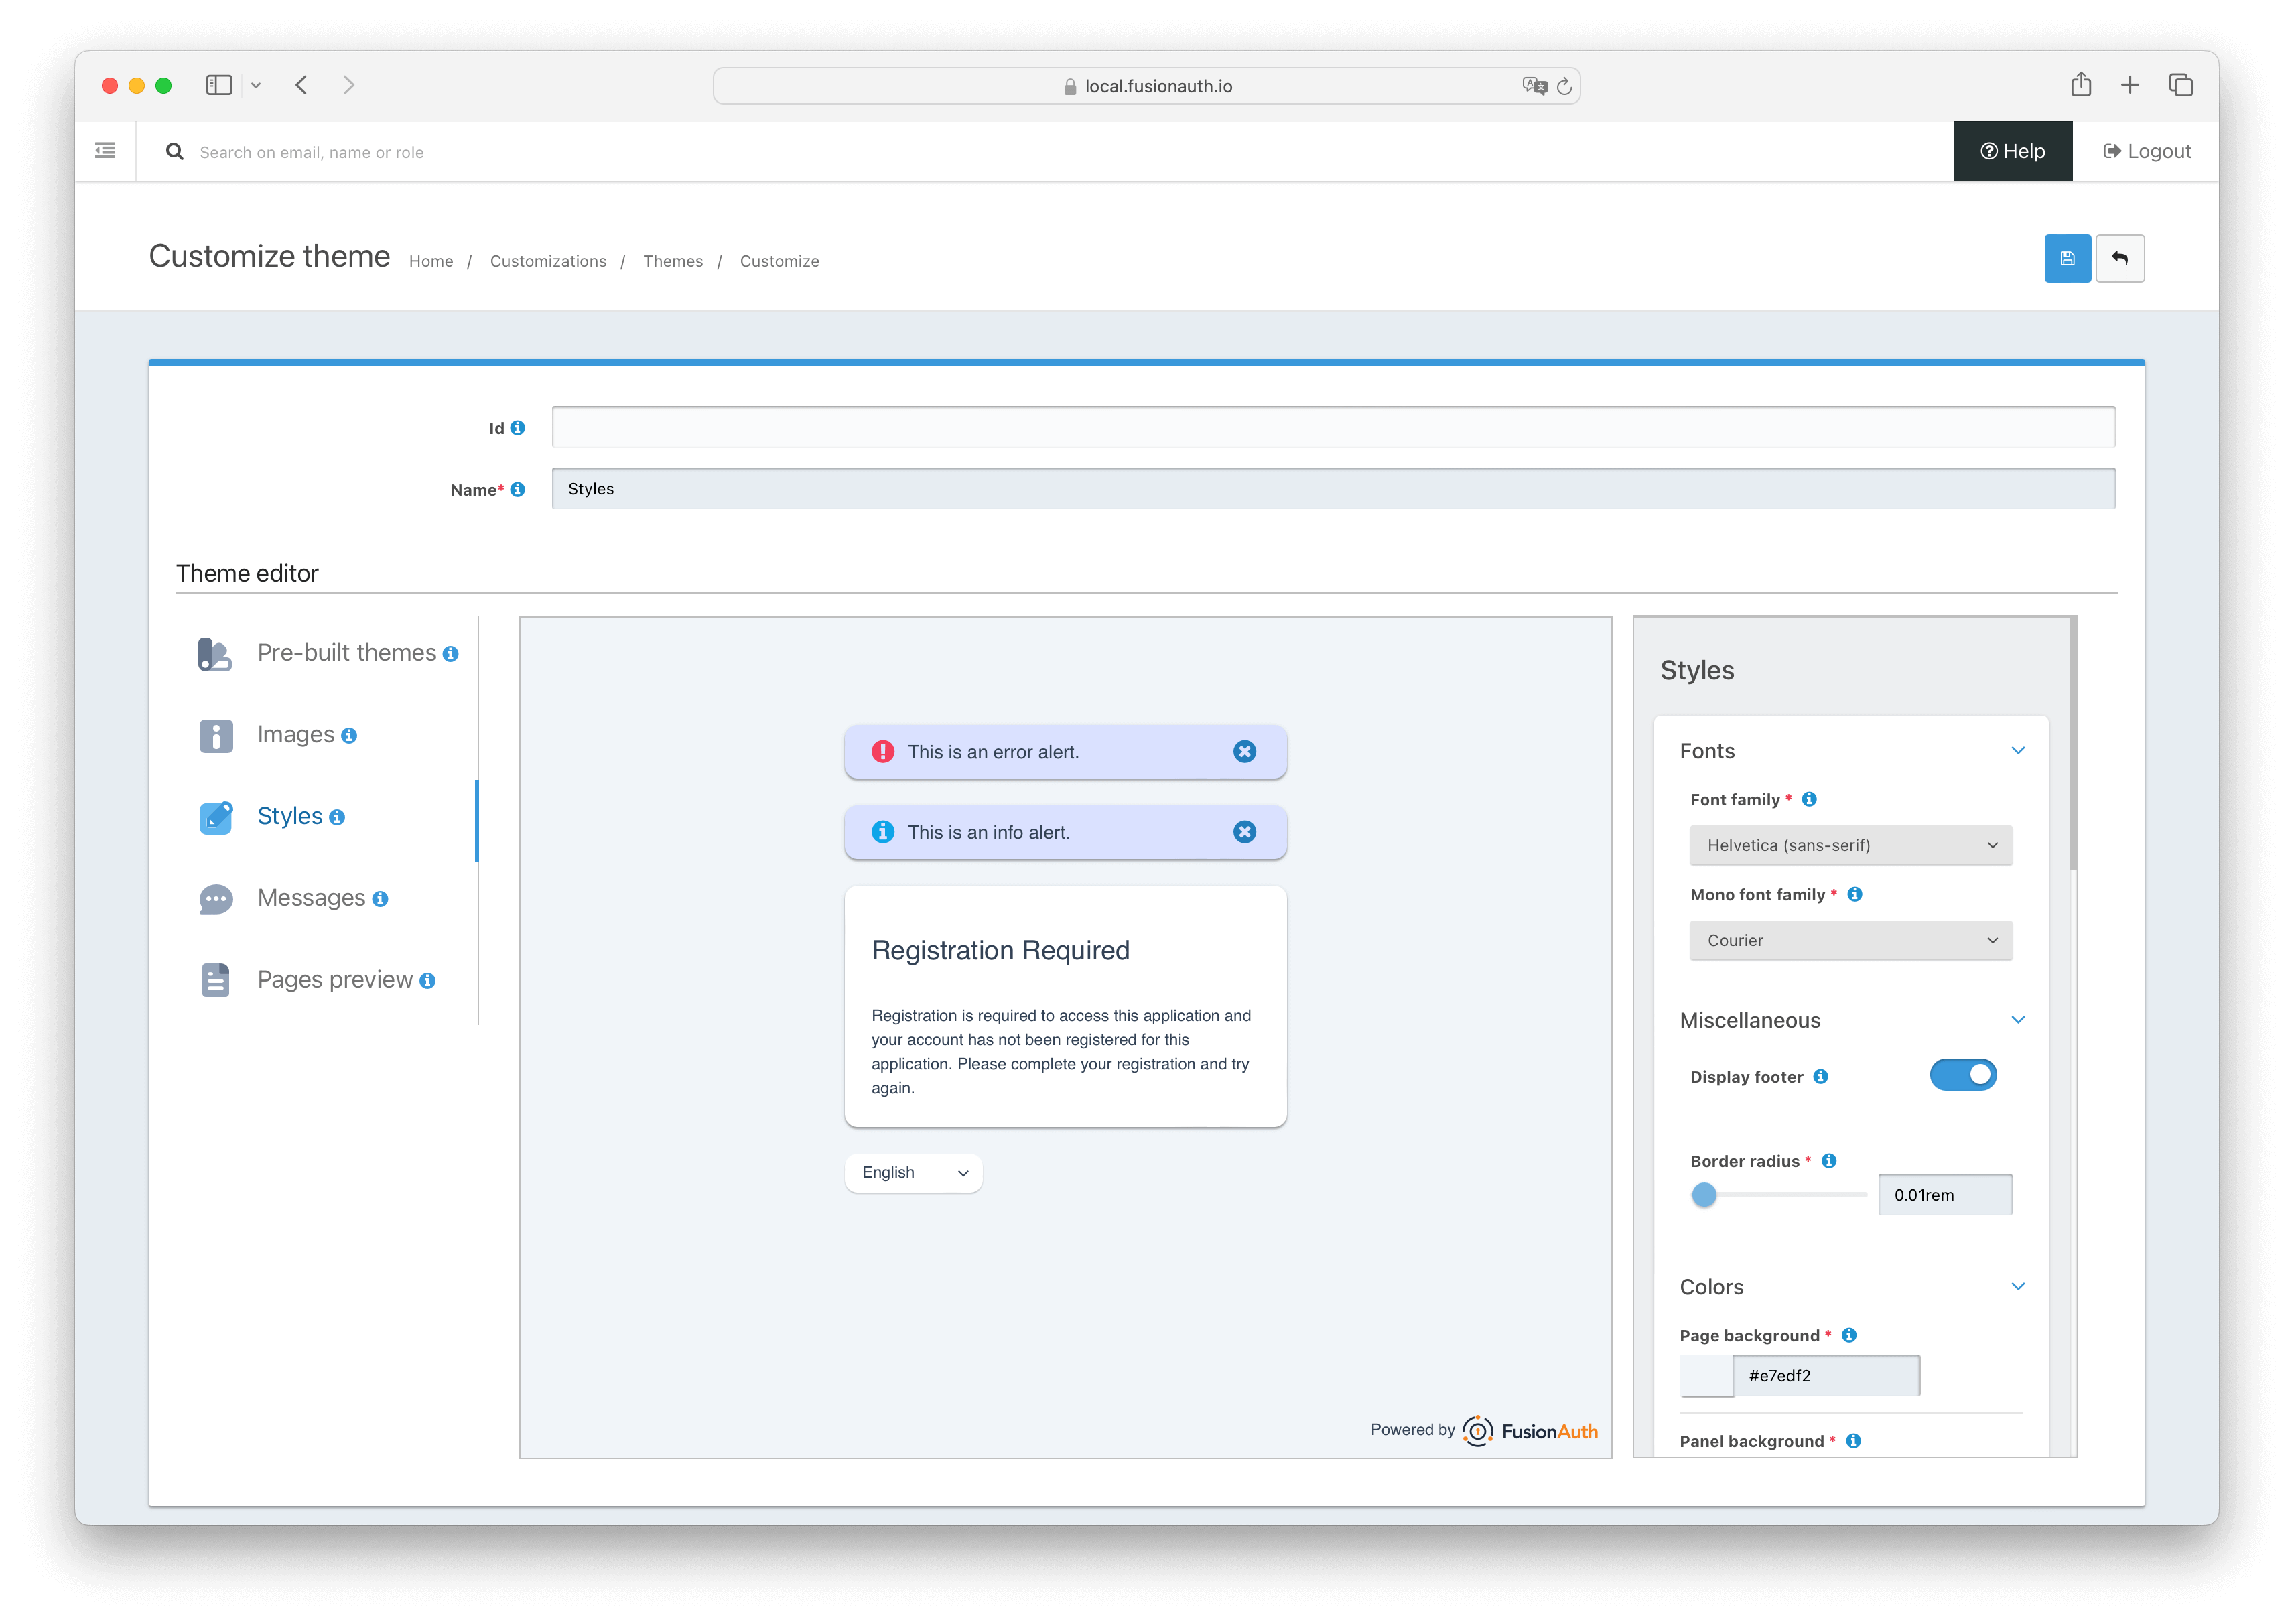Toggle Safari's sidebar icon
The image size is (2294, 1624).
click(x=219, y=85)
